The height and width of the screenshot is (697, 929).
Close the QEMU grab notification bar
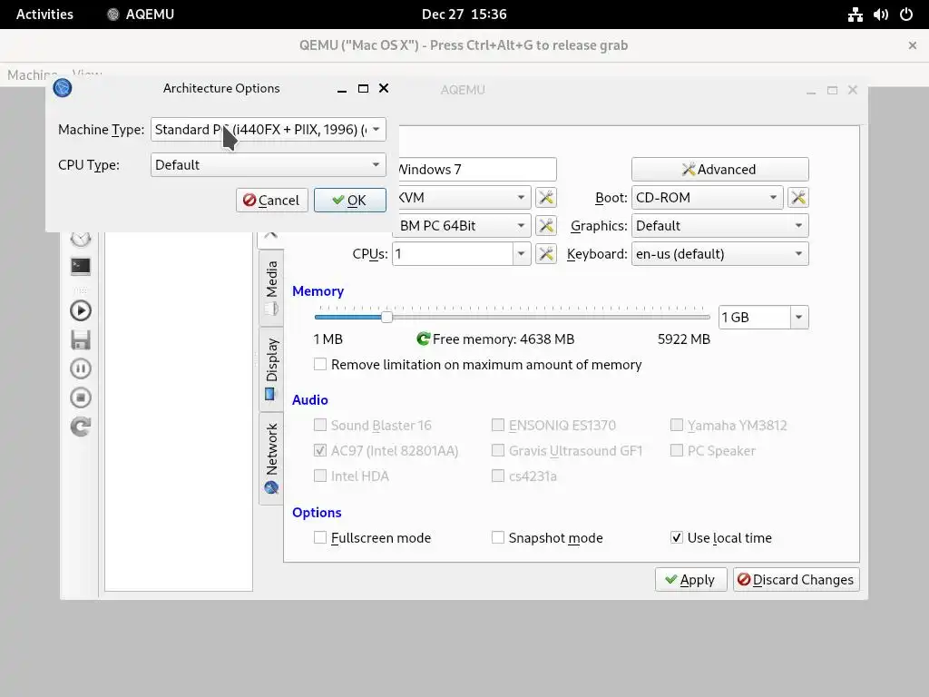(x=913, y=45)
